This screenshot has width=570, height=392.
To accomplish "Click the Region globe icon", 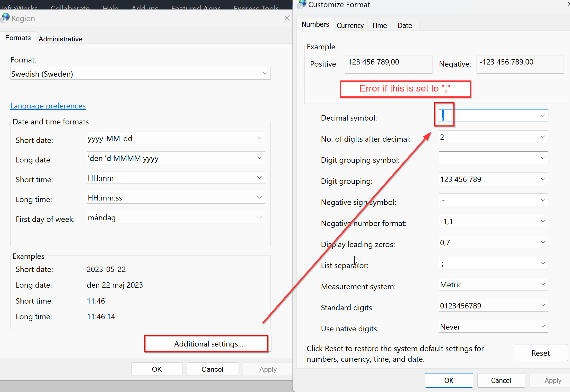I will (5, 17).
